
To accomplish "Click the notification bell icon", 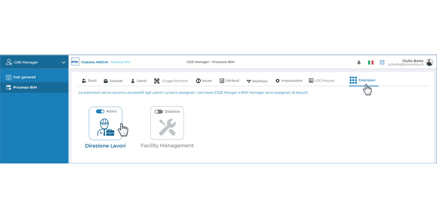I will tap(359, 62).
